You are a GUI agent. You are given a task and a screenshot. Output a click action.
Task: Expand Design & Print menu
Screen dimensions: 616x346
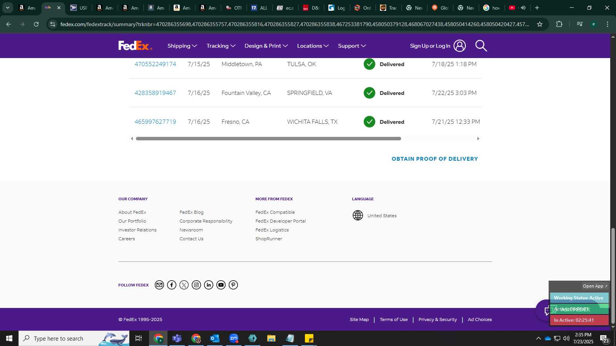(x=266, y=46)
